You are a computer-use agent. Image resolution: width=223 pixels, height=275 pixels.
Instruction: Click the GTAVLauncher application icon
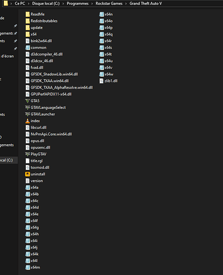[27, 114]
